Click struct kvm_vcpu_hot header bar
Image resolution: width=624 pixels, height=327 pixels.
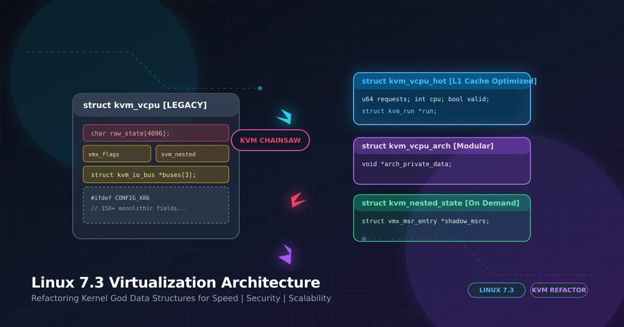tap(442, 81)
